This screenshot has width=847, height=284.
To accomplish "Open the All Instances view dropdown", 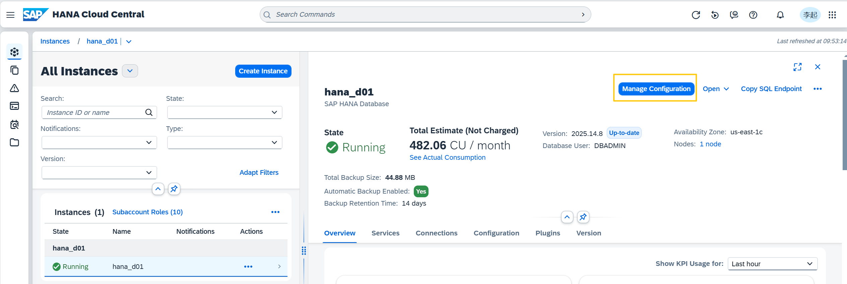I will coord(130,71).
